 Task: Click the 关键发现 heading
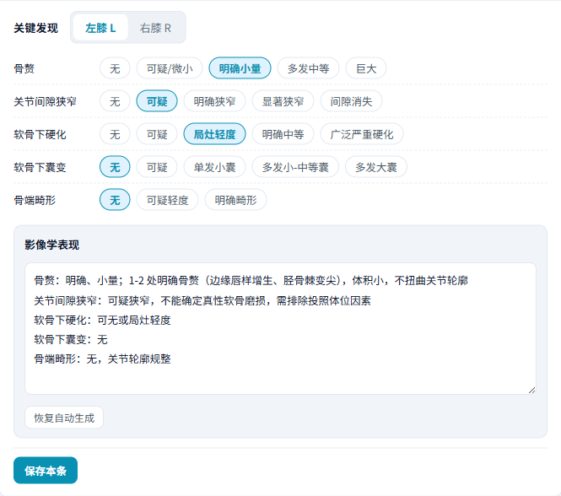pos(35,28)
